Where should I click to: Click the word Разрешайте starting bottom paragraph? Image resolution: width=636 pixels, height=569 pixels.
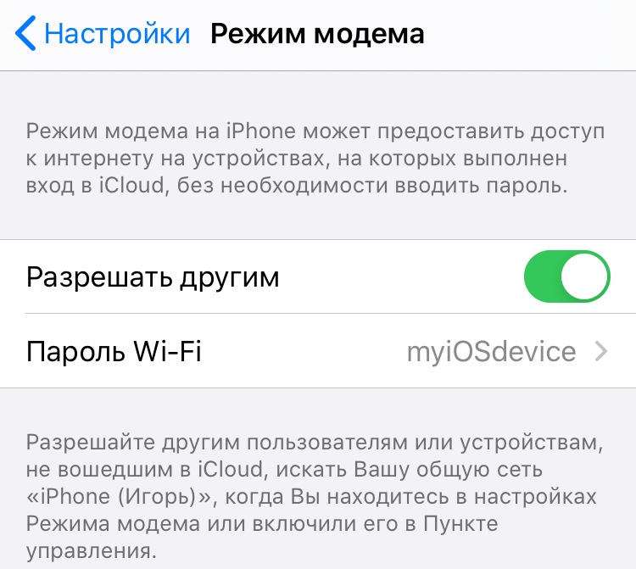[91, 442]
